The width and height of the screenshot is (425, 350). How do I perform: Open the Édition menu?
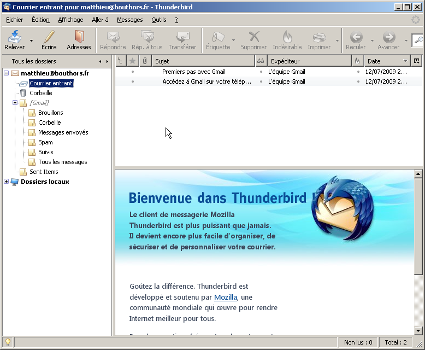[40, 20]
